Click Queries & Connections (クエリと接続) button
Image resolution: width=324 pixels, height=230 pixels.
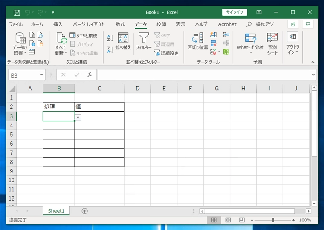(x=83, y=35)
